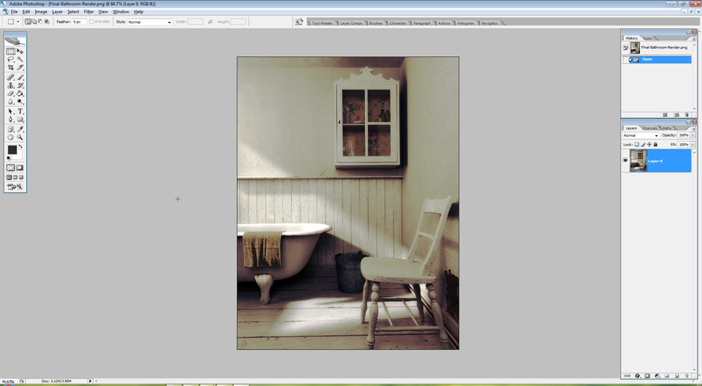Select the Crop tool
Screen dimensions: 702x386
(11, 67)
